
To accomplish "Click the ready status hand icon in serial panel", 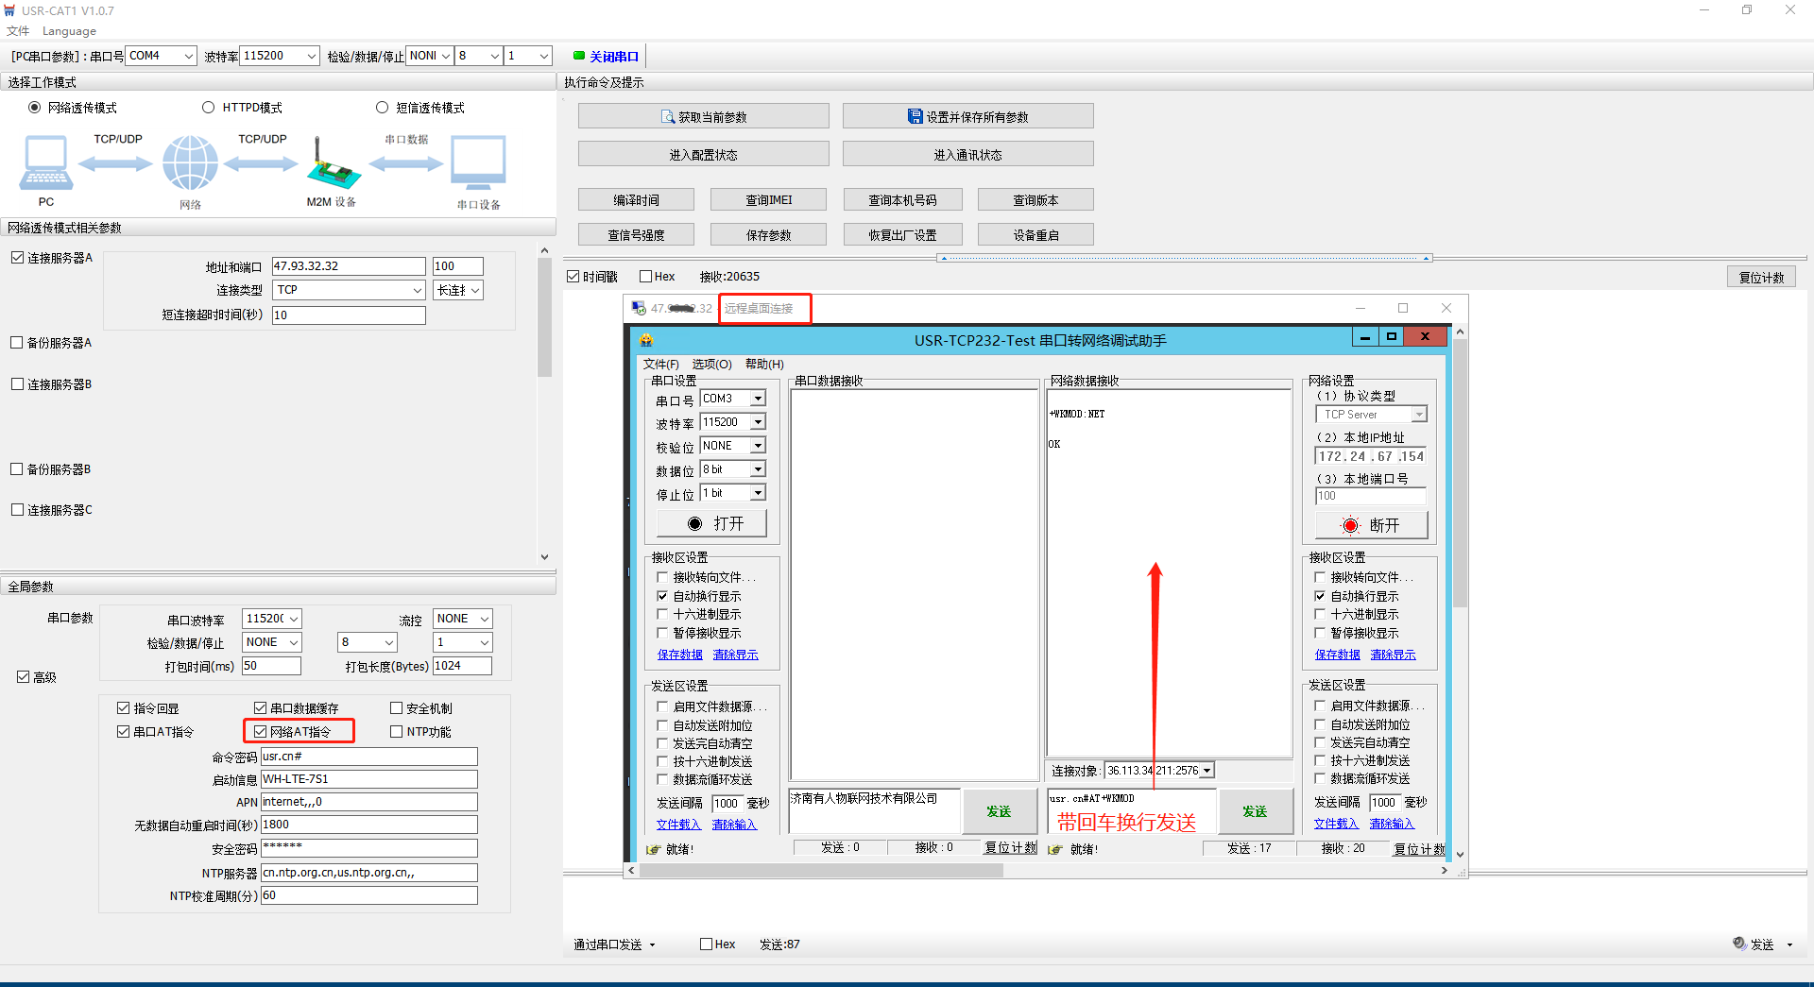I will point(652,849).
